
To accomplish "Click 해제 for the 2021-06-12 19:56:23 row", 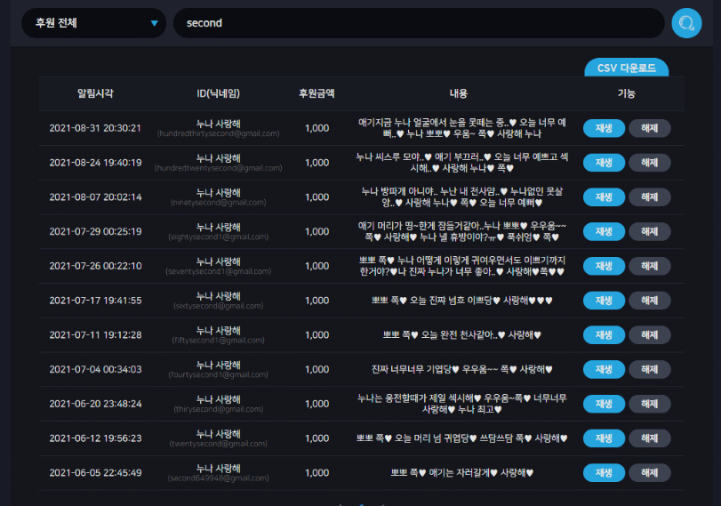I will point(649,438).
